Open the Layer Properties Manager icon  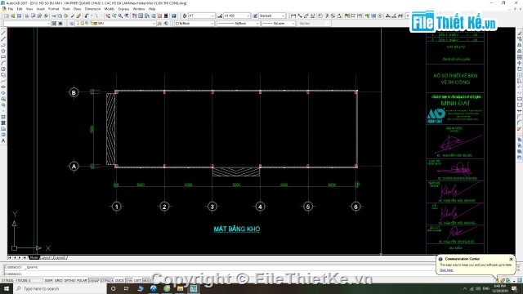(71, 24)
